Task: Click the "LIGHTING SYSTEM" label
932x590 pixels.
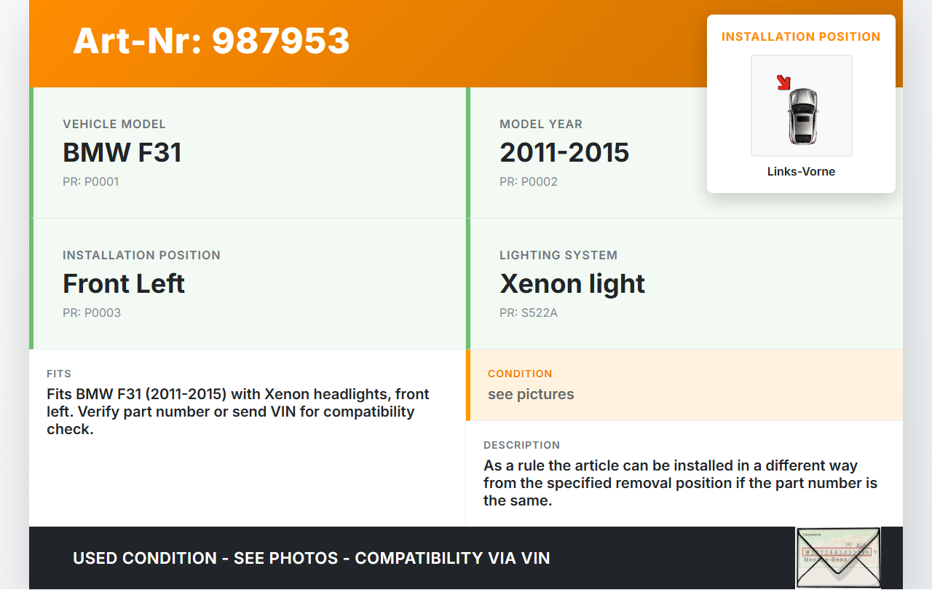Action: click(558, 256)
